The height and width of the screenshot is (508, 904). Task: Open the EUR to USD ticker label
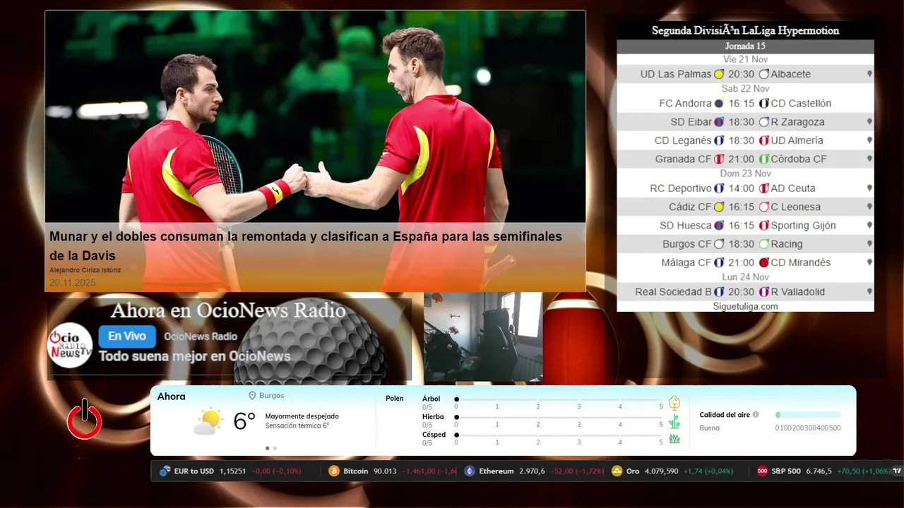coord(194,471)
